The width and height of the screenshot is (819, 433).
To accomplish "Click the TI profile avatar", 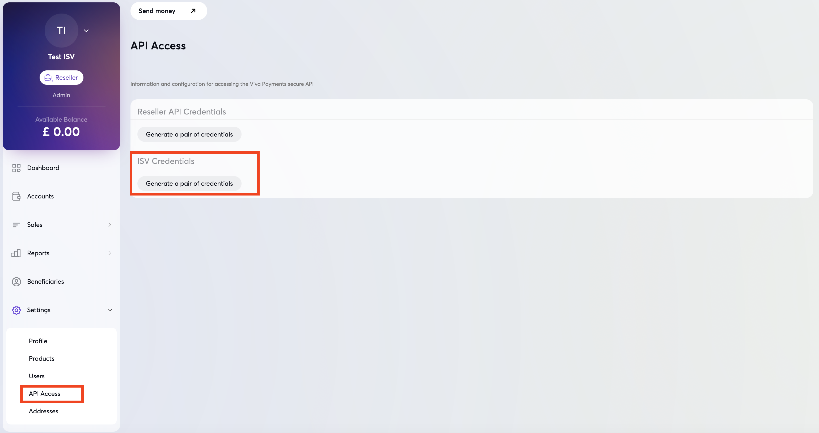I will pyautogui.click(x=61, y=31).
